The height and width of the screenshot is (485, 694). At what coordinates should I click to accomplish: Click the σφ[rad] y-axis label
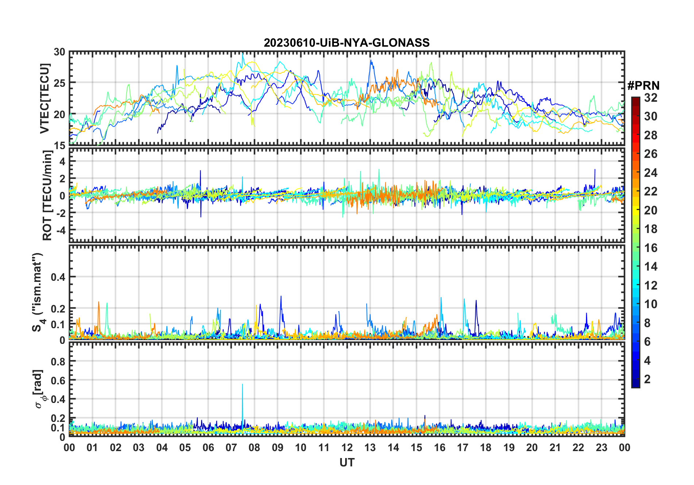tap(39, 389)
